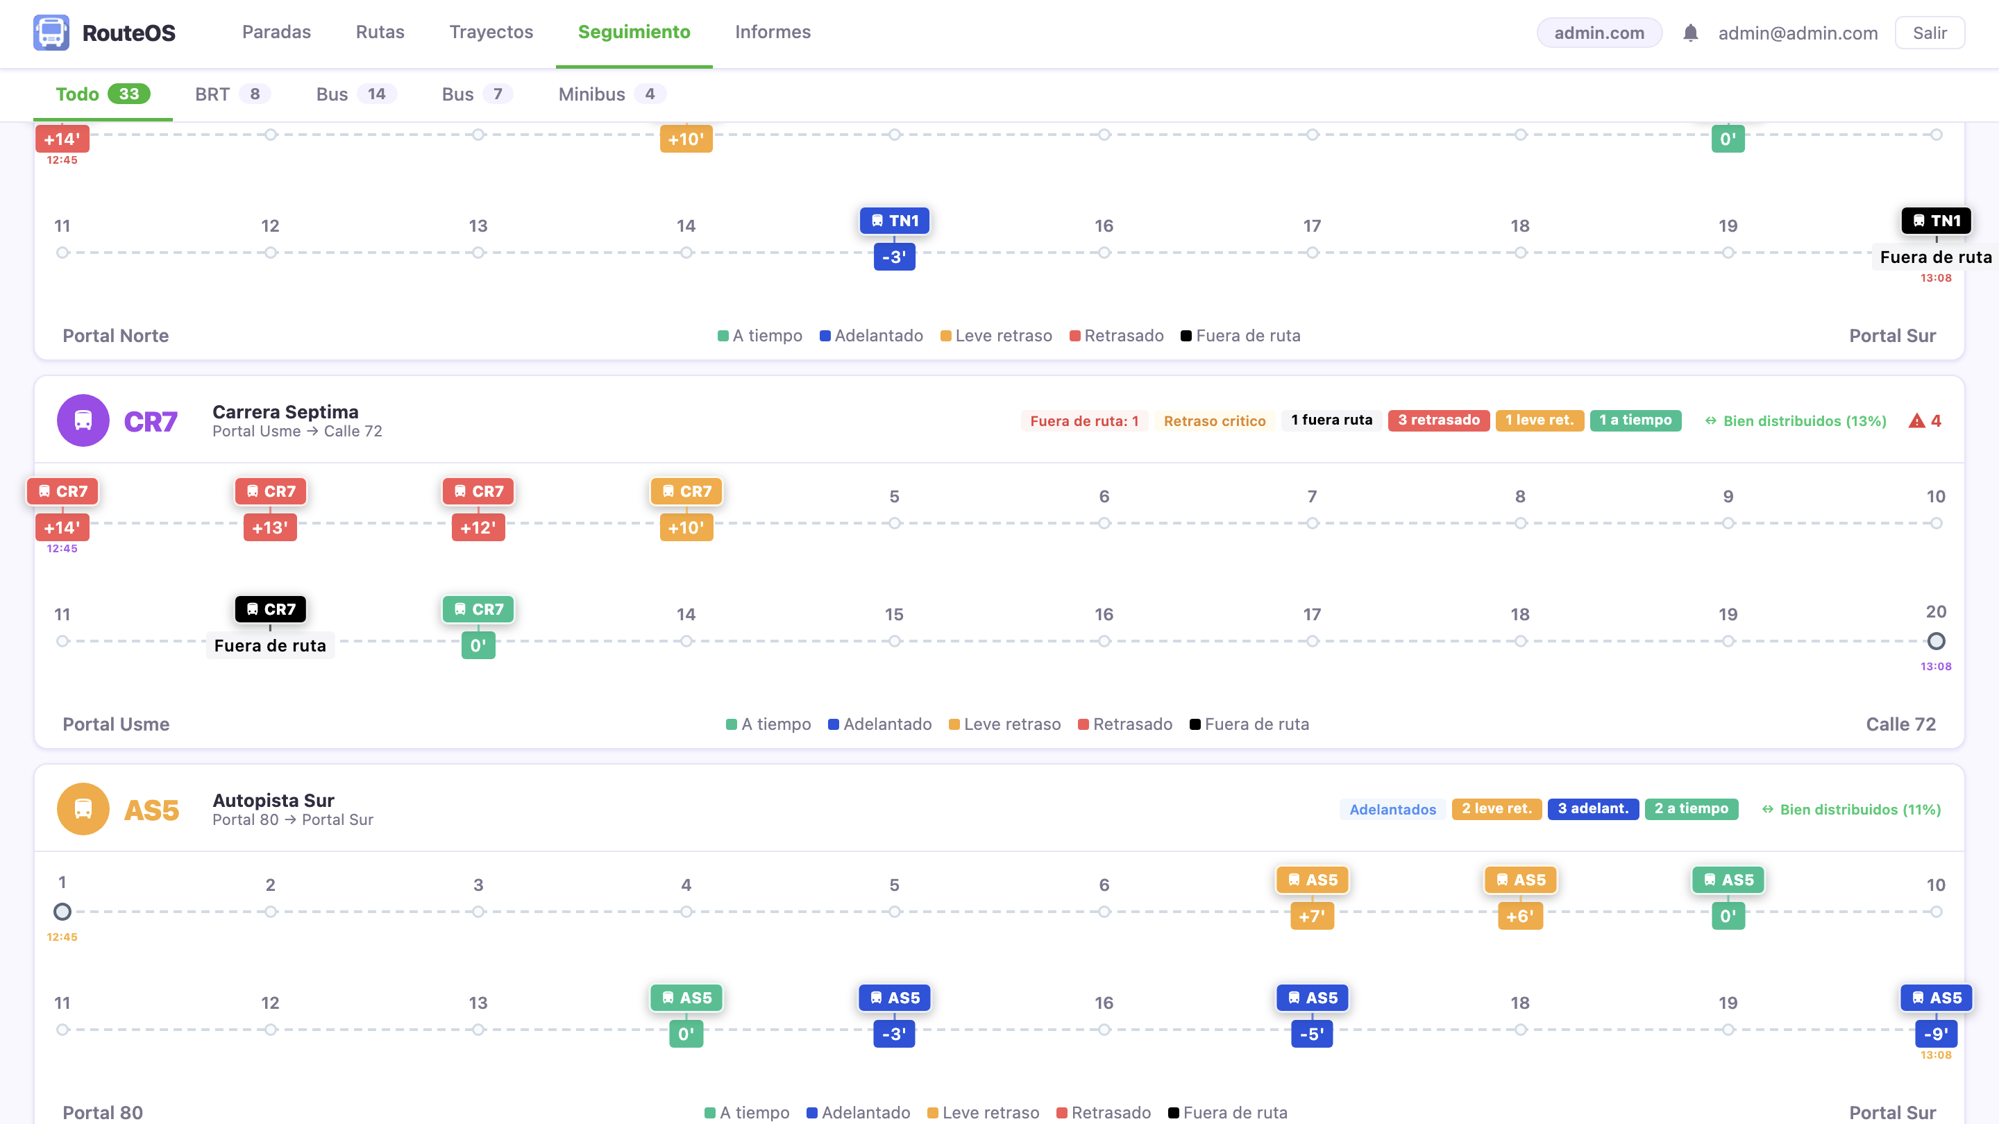Switch to the Bus 7 tab
Screen dimensions: 1999x1124
click(x=478, y=94)
